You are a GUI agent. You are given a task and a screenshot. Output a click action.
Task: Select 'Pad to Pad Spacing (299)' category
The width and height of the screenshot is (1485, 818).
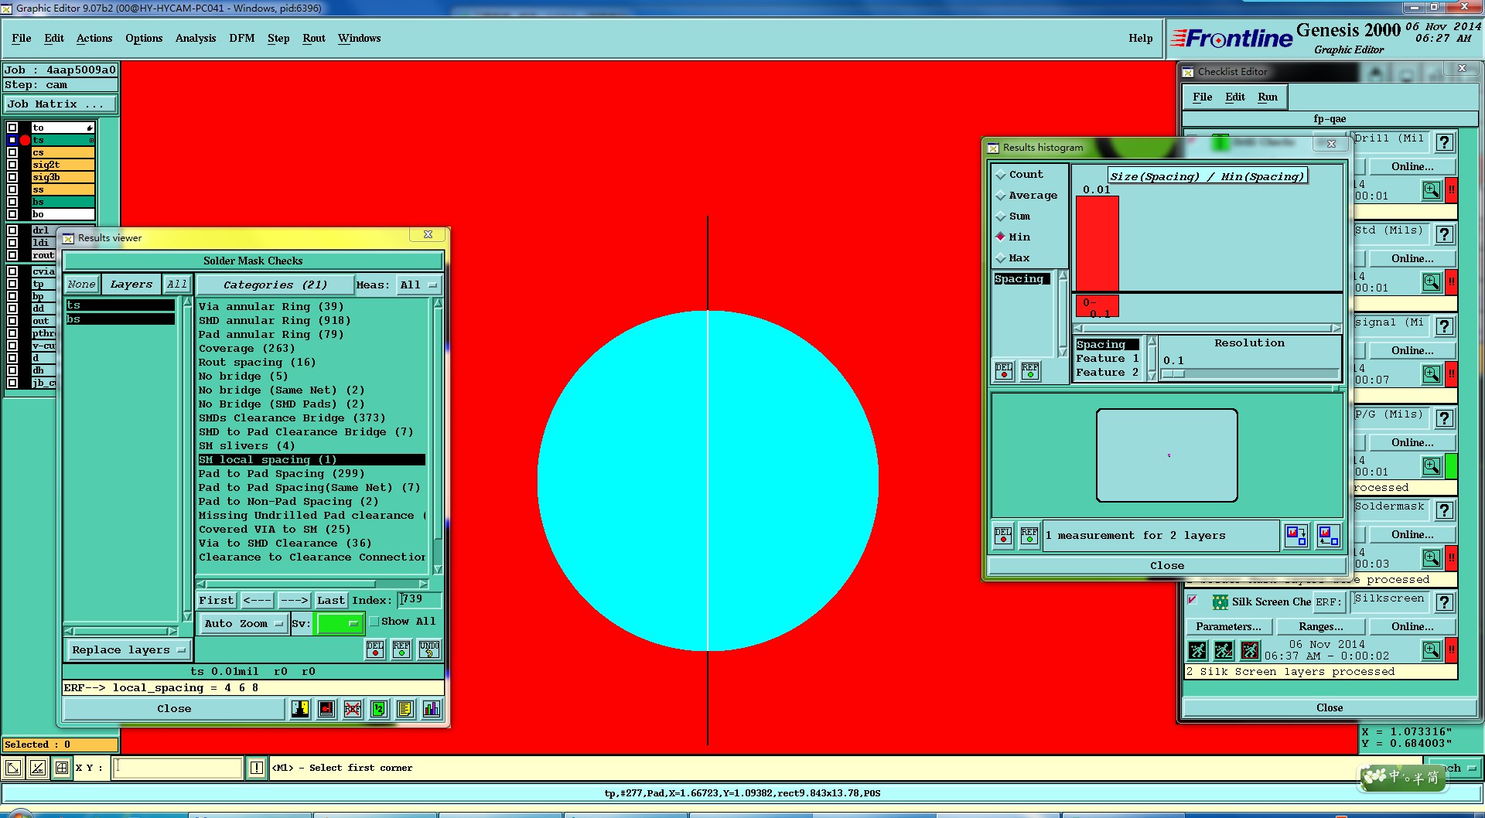[312, 474]
